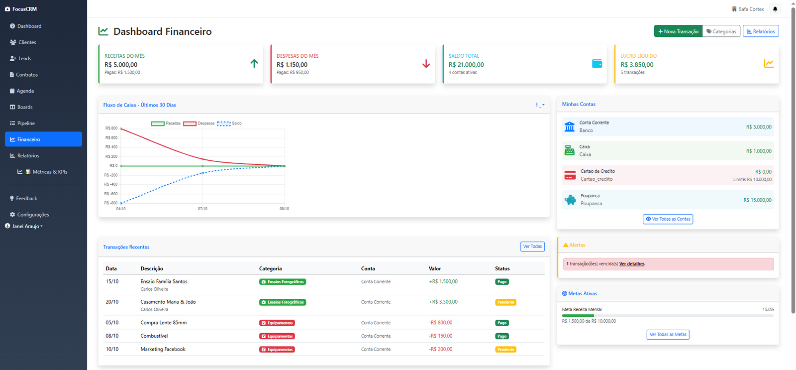Image resolution: width=796 pixels, height=370 pixels.
Task: Toggle Saldo series in chart legend
Action: point(229,123)
